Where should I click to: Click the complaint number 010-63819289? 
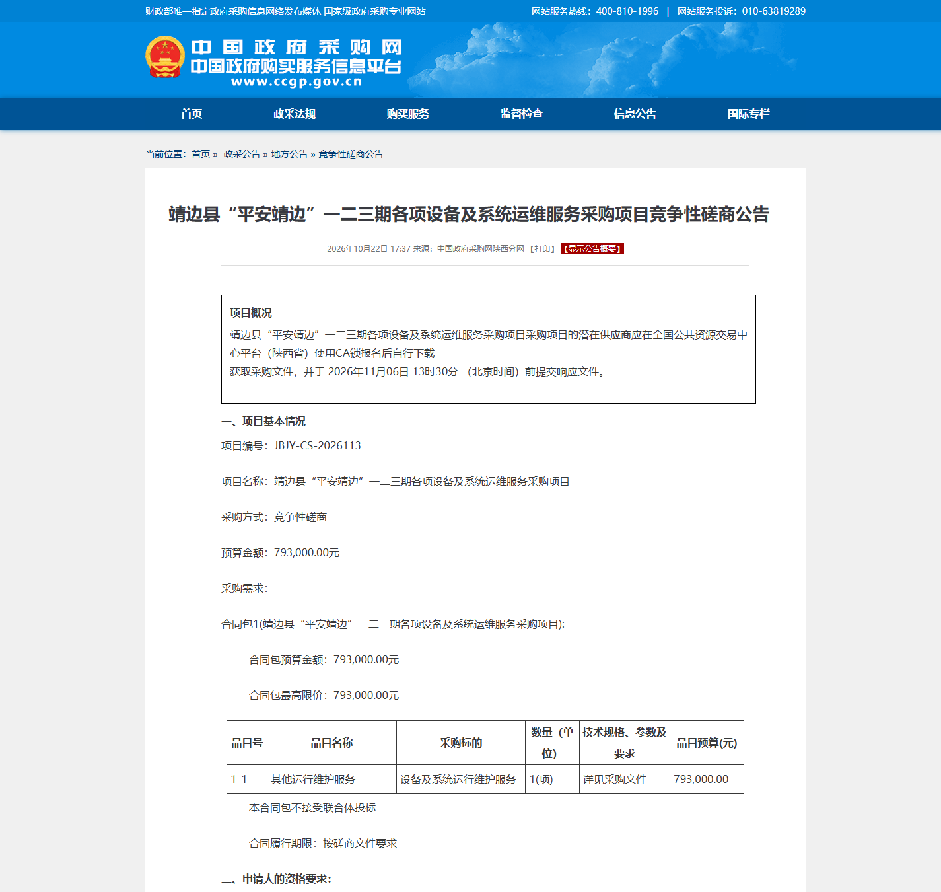tap(774, 11)
